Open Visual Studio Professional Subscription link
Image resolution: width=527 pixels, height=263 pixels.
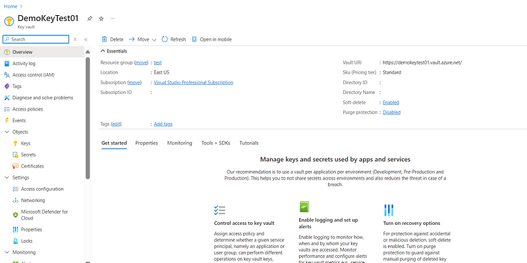coord(194,82)
